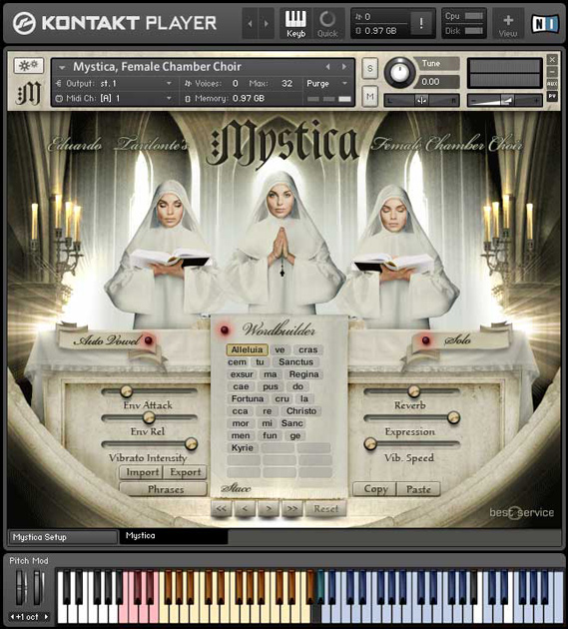568x629 pixels.
Task: Go to previous instrument in header arrows
Action: coord(250,24)
